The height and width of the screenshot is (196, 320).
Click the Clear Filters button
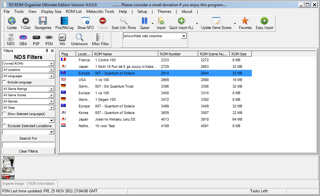(28, 151)
